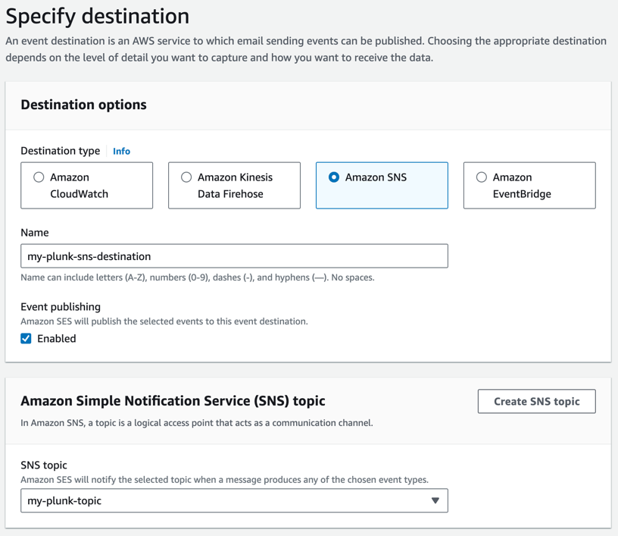This screenshot has width=618, height=536.
Task: Open the Info link beside Destination type
Action: (121, 152)
